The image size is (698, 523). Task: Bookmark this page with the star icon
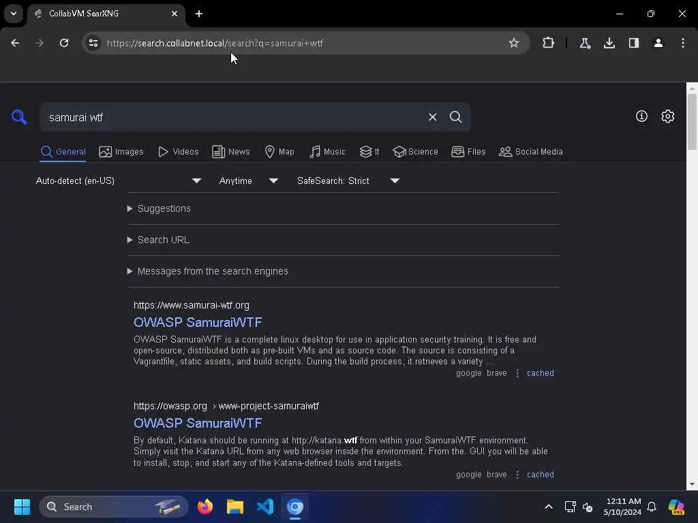coord(514,43)
